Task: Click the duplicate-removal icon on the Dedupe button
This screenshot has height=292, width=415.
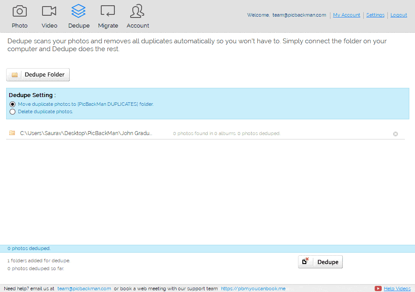Action: tap(305, 261)
